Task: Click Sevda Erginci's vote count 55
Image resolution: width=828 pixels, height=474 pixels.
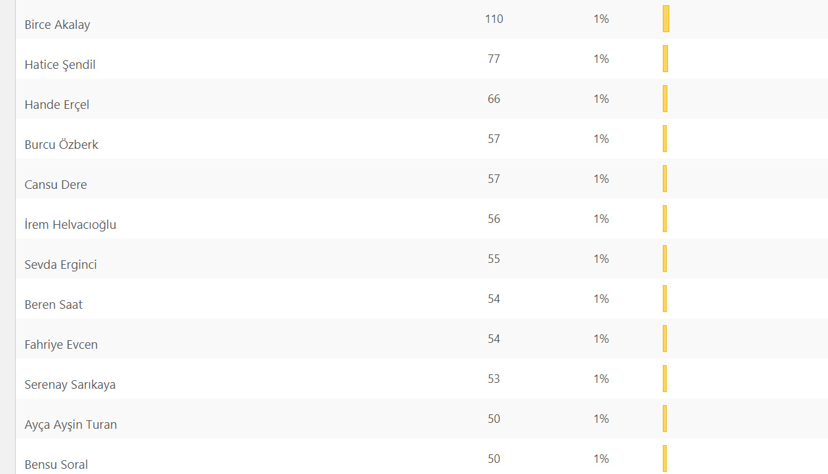Action: click(494, 259)
